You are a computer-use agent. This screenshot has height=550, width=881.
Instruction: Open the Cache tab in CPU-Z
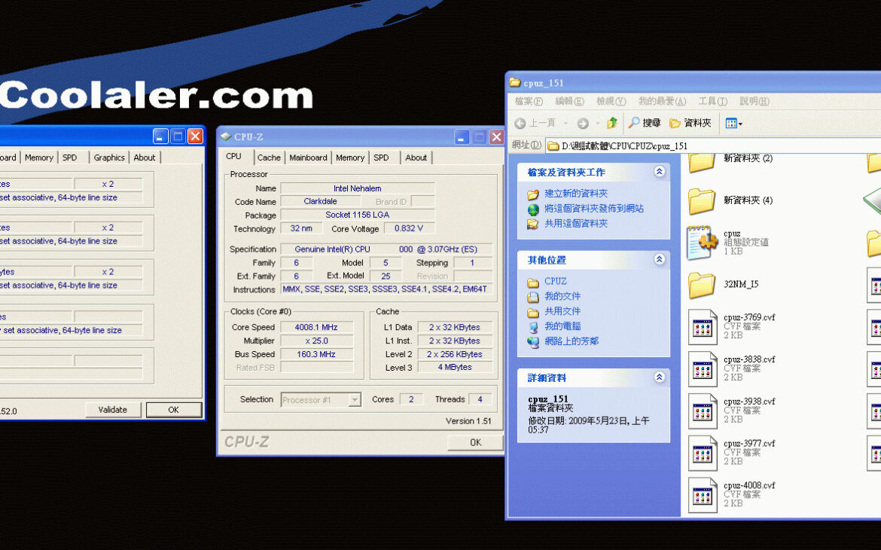[x=269, y=157]
